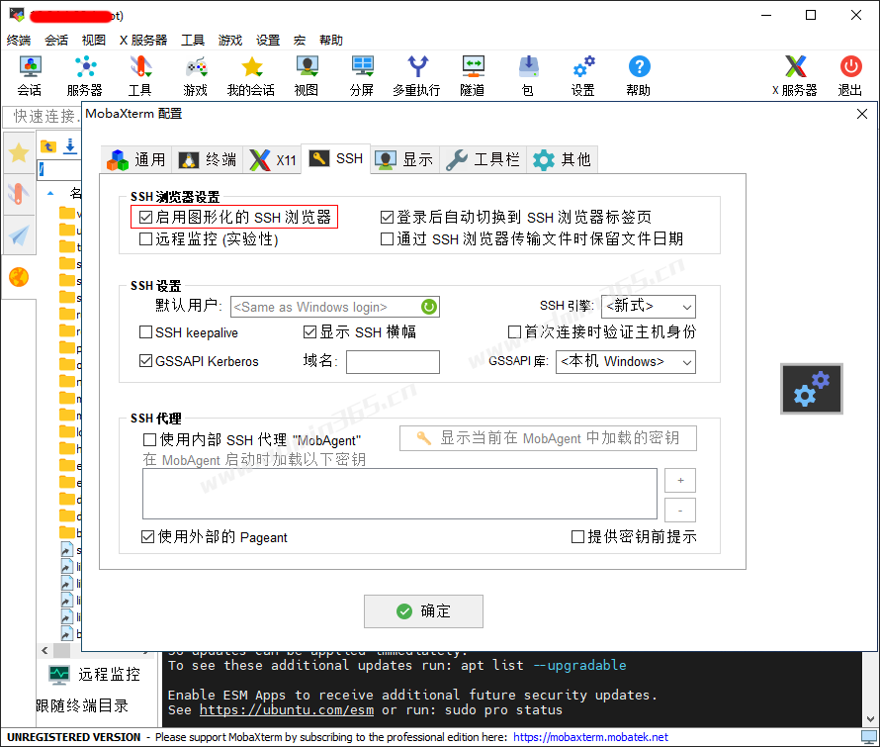This screenshot has height=747, width=880.
Task: Open the 会话 menu in the menu bar
Action: coord(56,41)
